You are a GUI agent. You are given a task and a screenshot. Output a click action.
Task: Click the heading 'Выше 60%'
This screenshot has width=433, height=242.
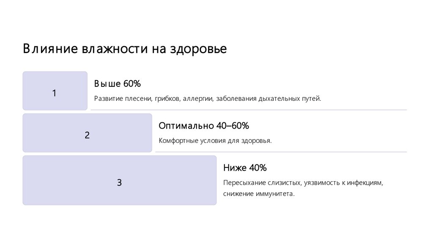tap(117, 83)
